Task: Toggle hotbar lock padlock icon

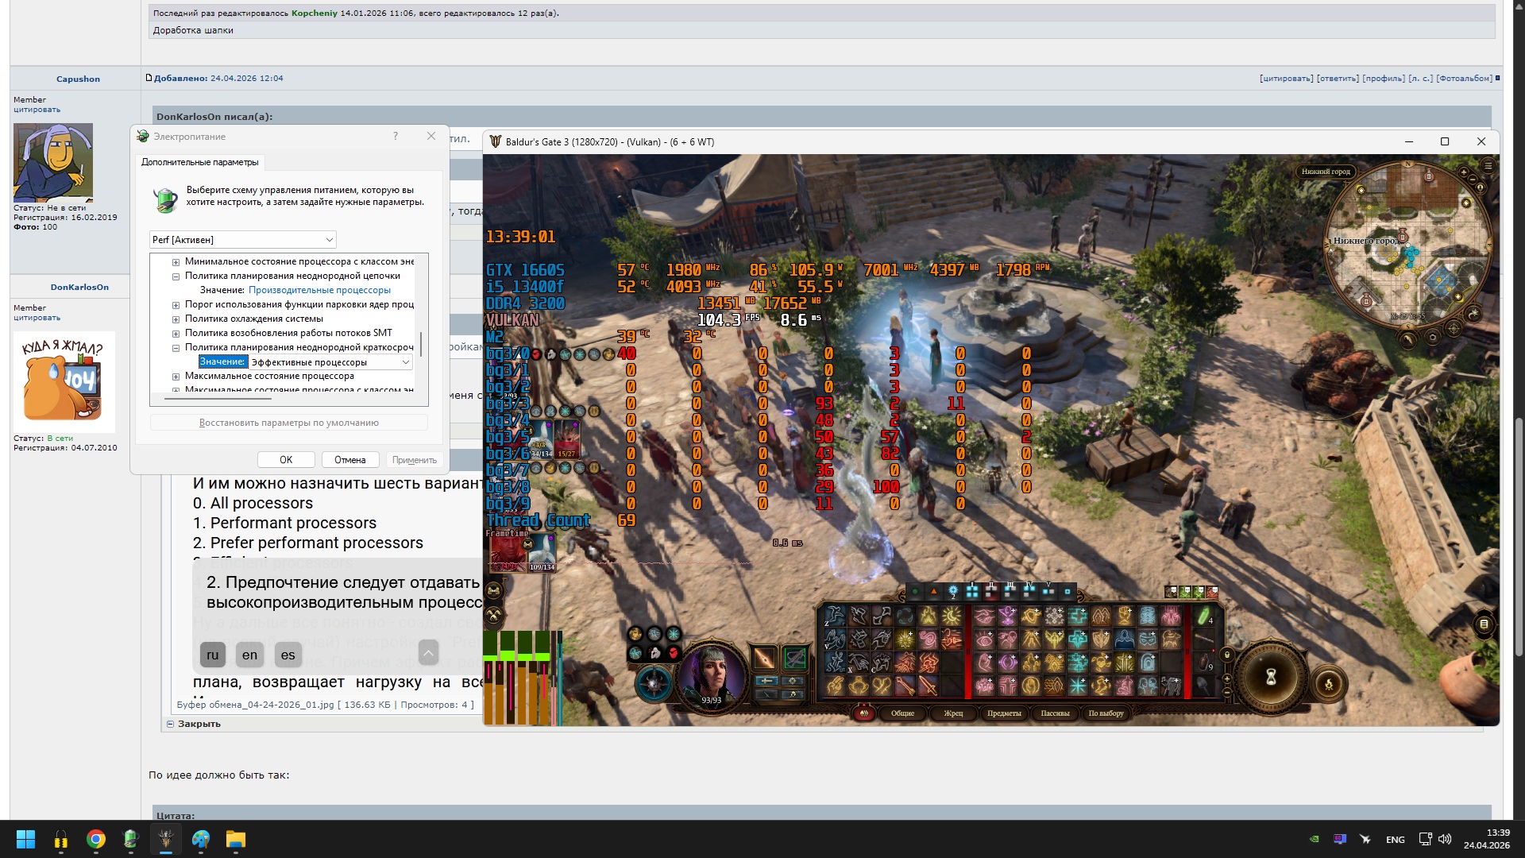Action: [x=1227, y=655]
